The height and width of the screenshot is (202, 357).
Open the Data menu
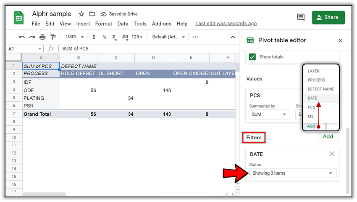click(123, 24)
